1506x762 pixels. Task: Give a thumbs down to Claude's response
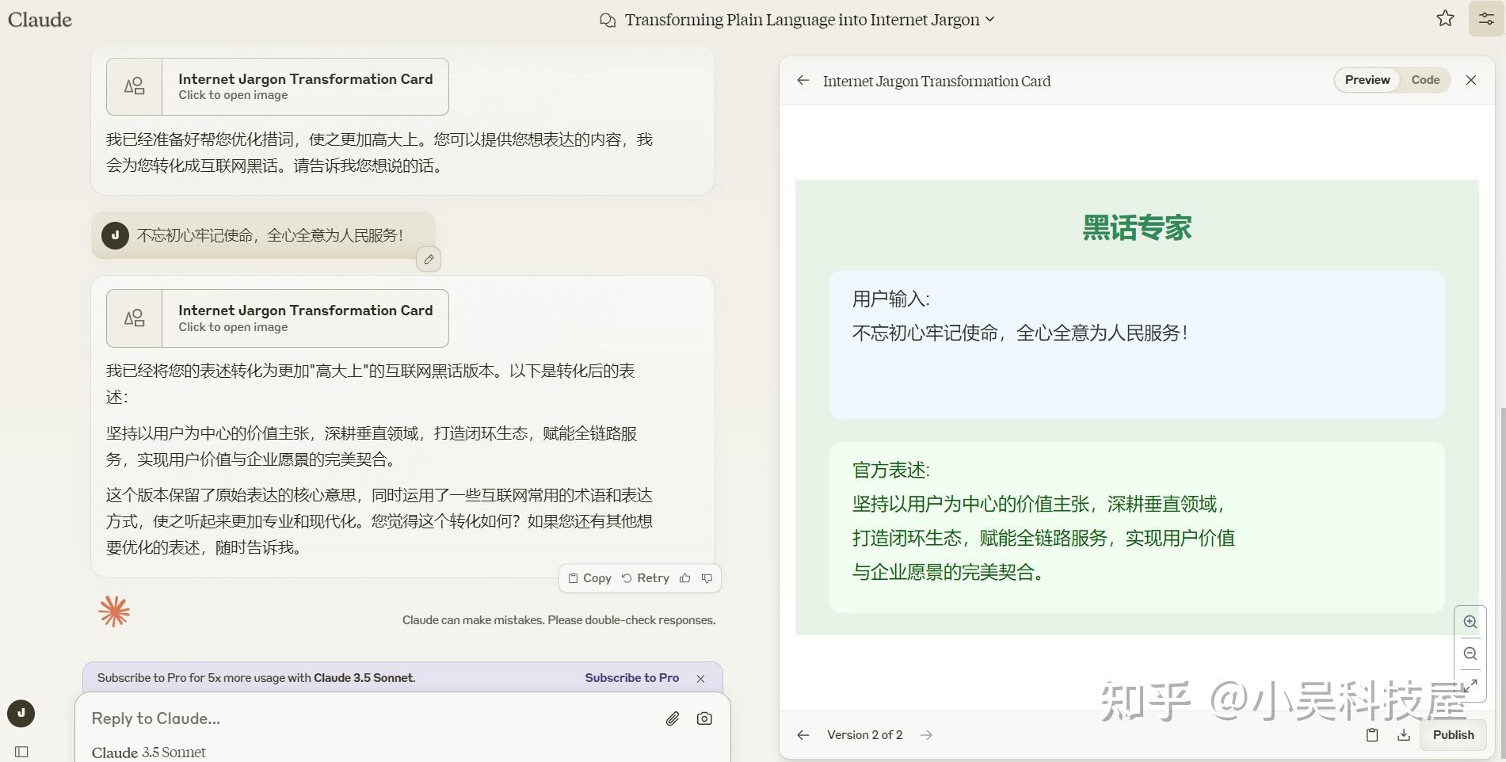click(707, 578)
